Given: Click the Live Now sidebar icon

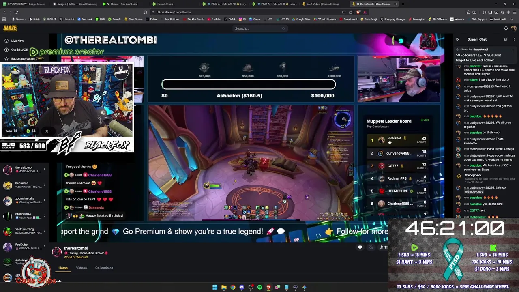Looking at the screenshot, I should (6, 41).
